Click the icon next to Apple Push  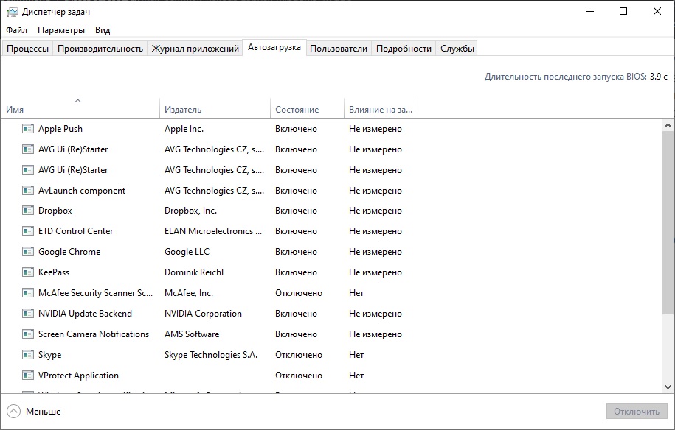coord(28,128)
